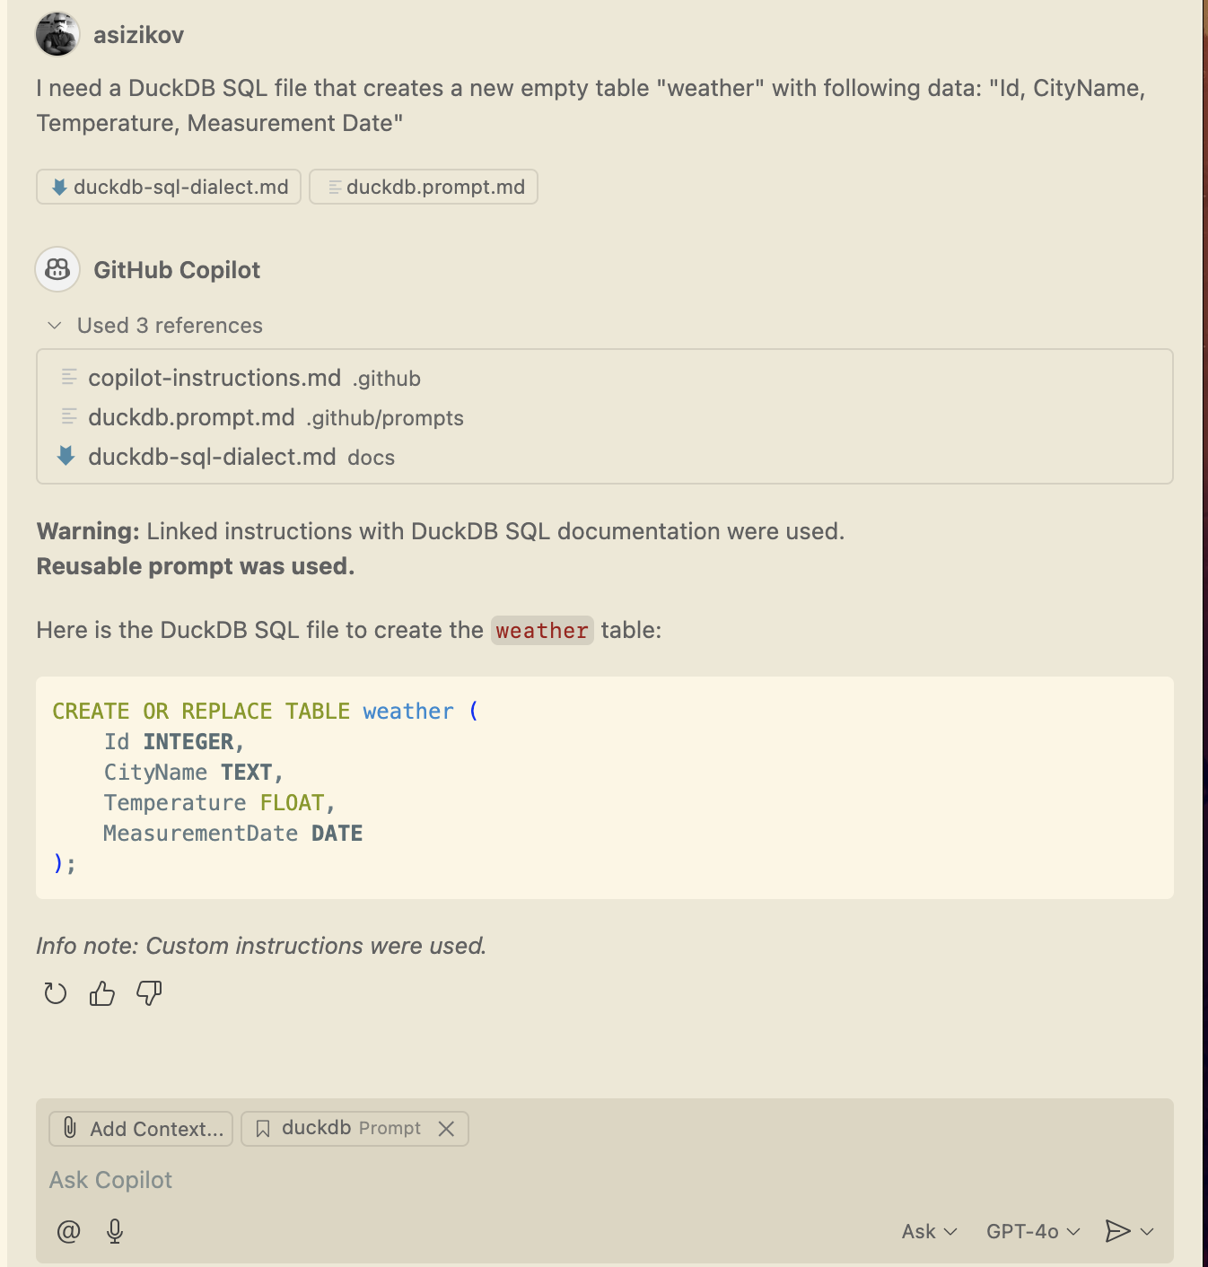Click inside the Ask Copilot input field

359,1179
